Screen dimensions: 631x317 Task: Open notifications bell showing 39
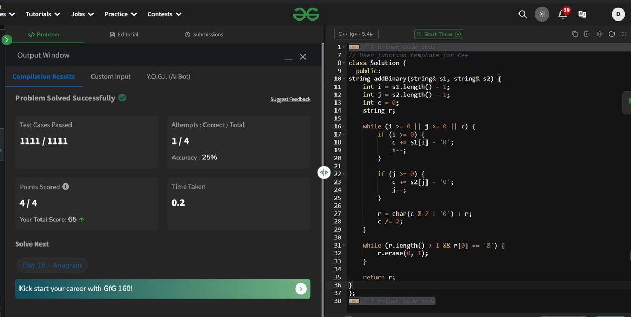click(564, 13)
